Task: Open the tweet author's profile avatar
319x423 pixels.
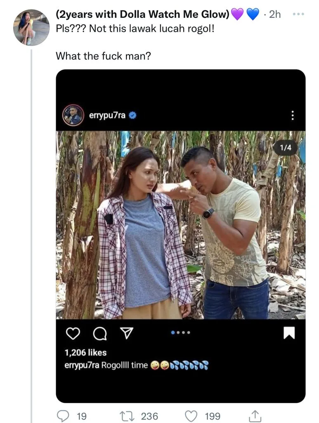Action: (x=31, y=27)
